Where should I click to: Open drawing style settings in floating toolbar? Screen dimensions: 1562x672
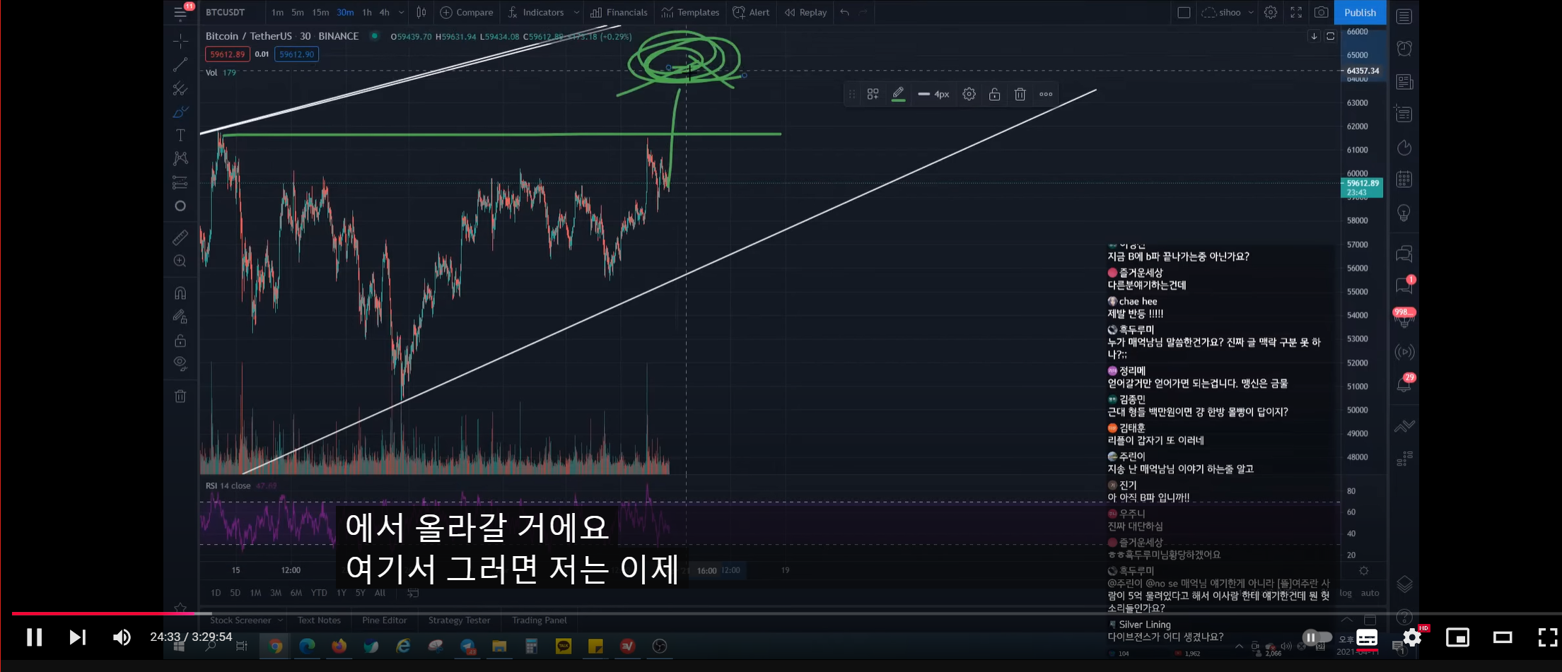click(x=969, y=94)
